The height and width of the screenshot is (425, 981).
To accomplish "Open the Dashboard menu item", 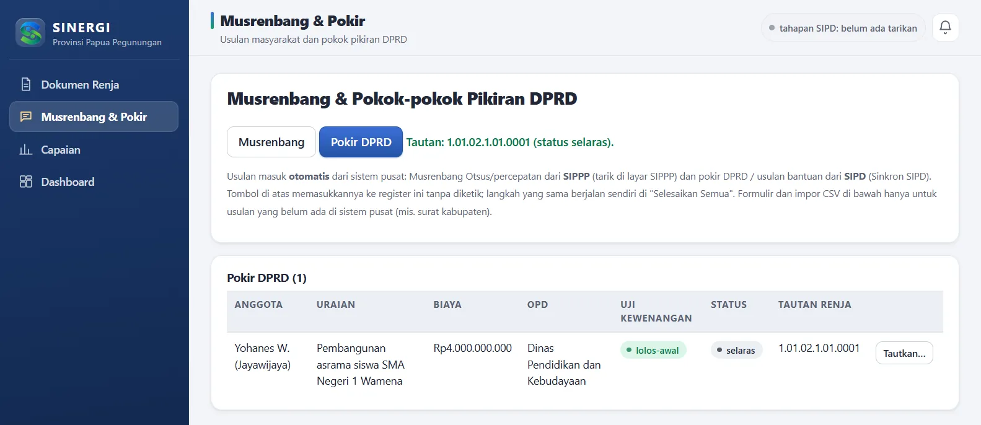I will click(94, 182).
